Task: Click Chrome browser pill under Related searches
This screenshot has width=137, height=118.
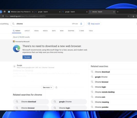Action: tap(31, 108)
